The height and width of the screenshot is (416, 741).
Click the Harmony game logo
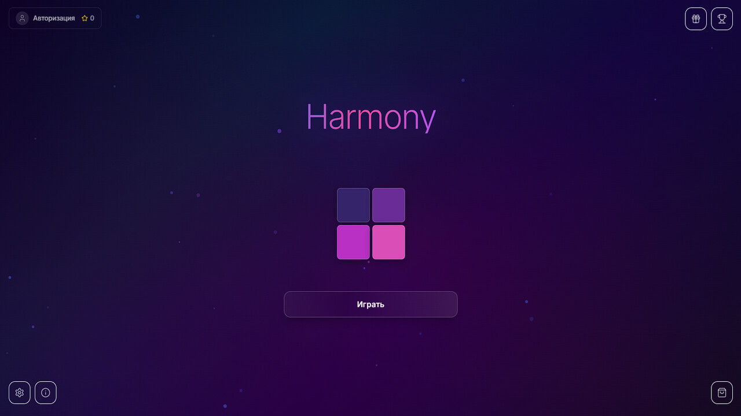pyautogui.click(x=370, y=117)
